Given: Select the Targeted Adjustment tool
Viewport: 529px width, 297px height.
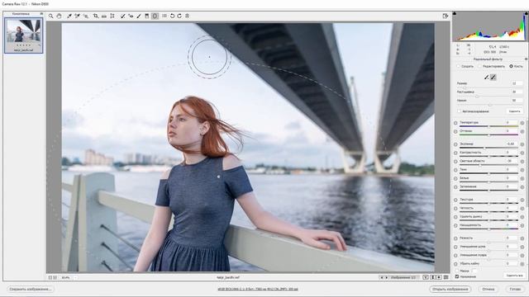Looking at the screenshot, I should [86, 16].
